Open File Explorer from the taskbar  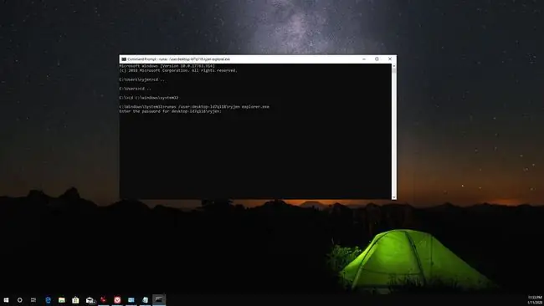[x=62, y=300]
